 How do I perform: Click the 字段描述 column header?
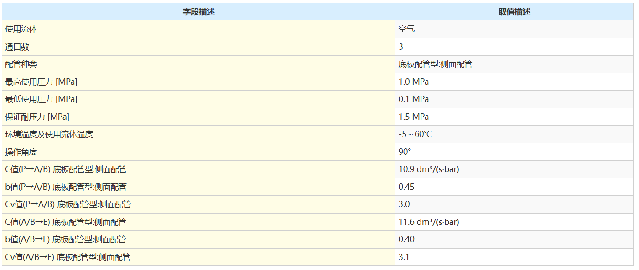pyautogui.click(x=198, y=12)
